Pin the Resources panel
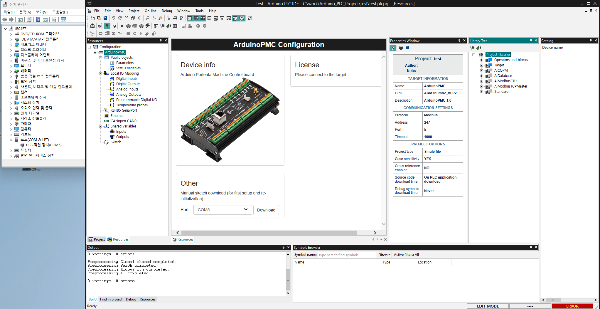 click(161, 41)
